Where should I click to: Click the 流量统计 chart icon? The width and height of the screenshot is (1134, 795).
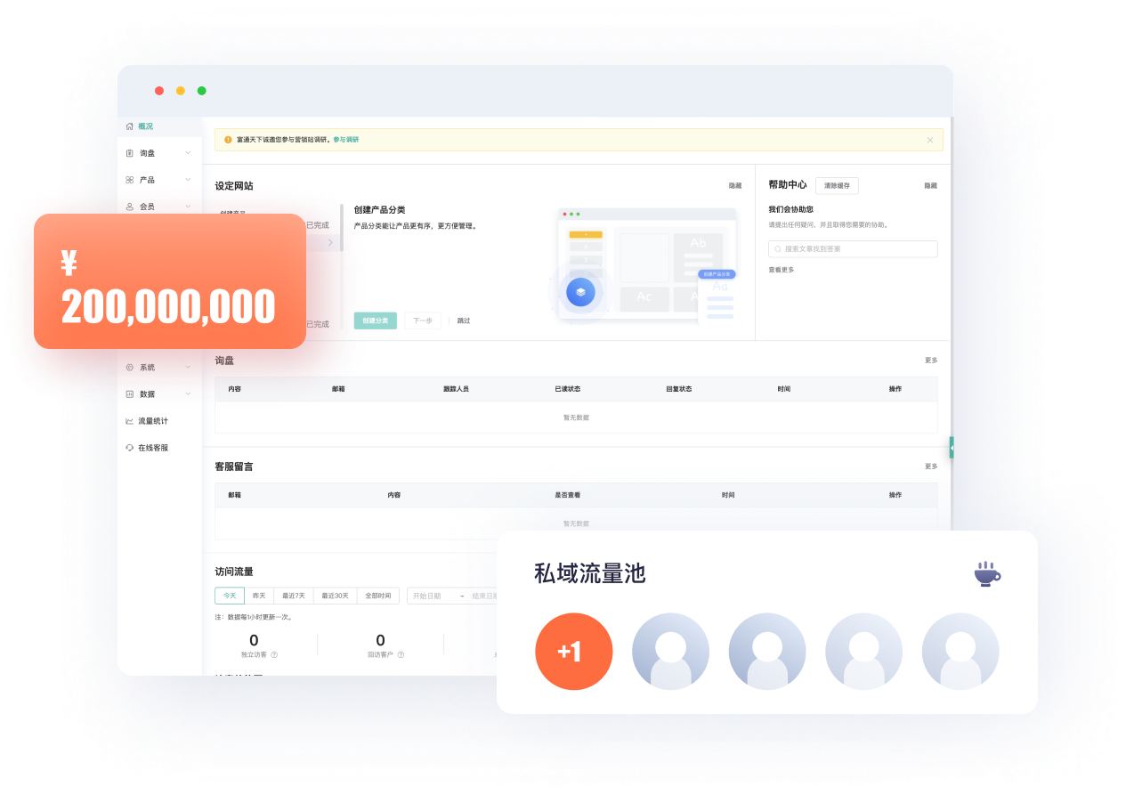point(130,421)
